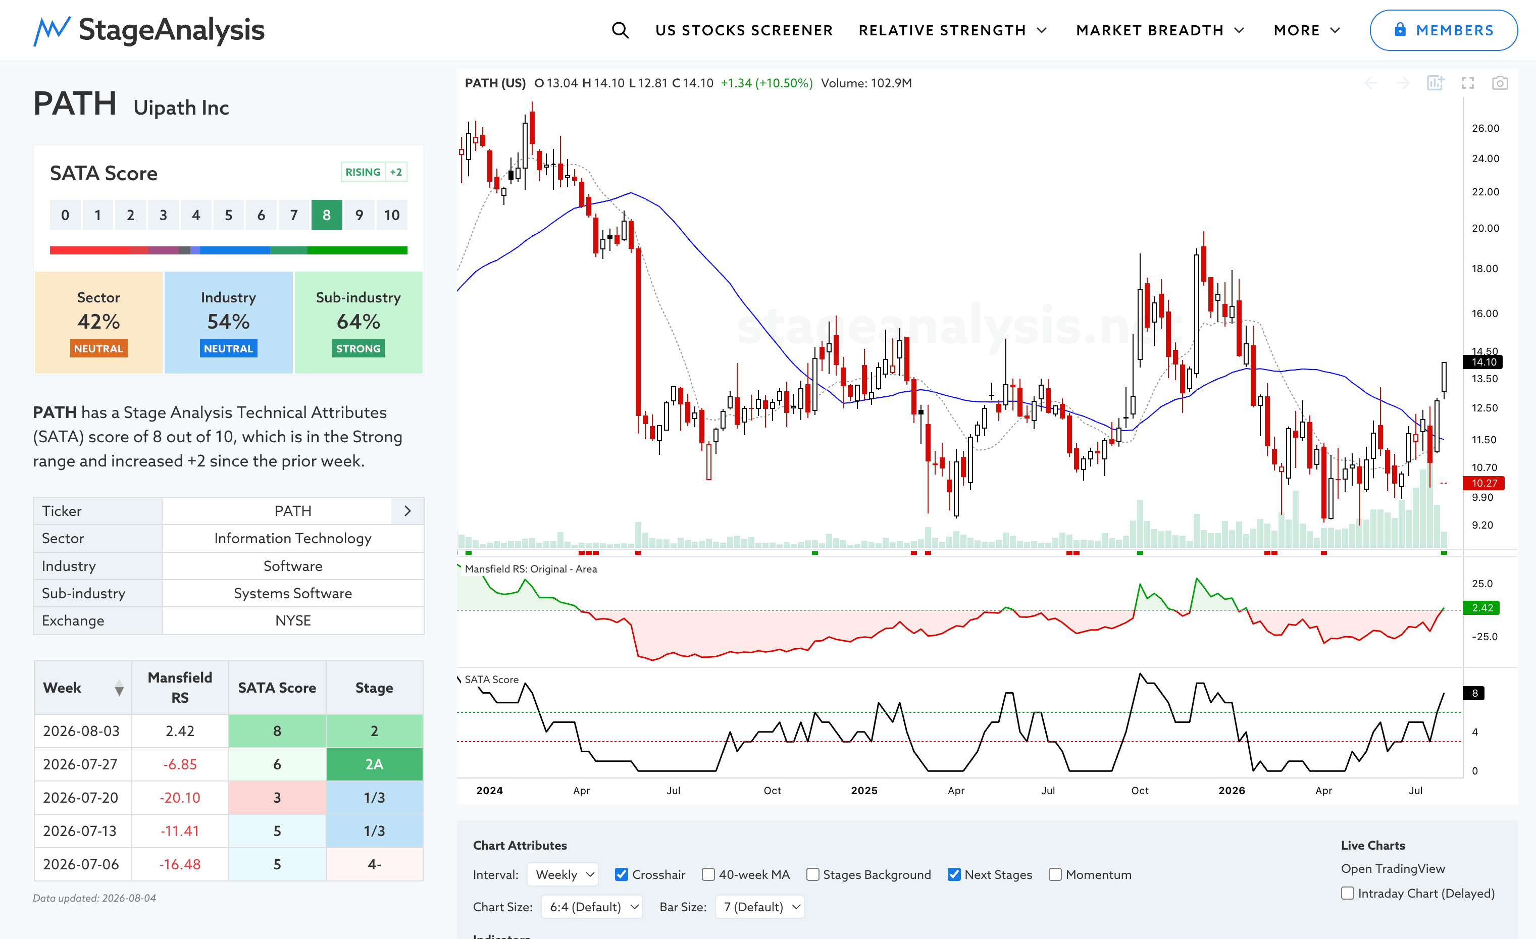1536x939 pixels.
Task: Enable the 40-week MA checkbox
Action: tap(708, 874)
